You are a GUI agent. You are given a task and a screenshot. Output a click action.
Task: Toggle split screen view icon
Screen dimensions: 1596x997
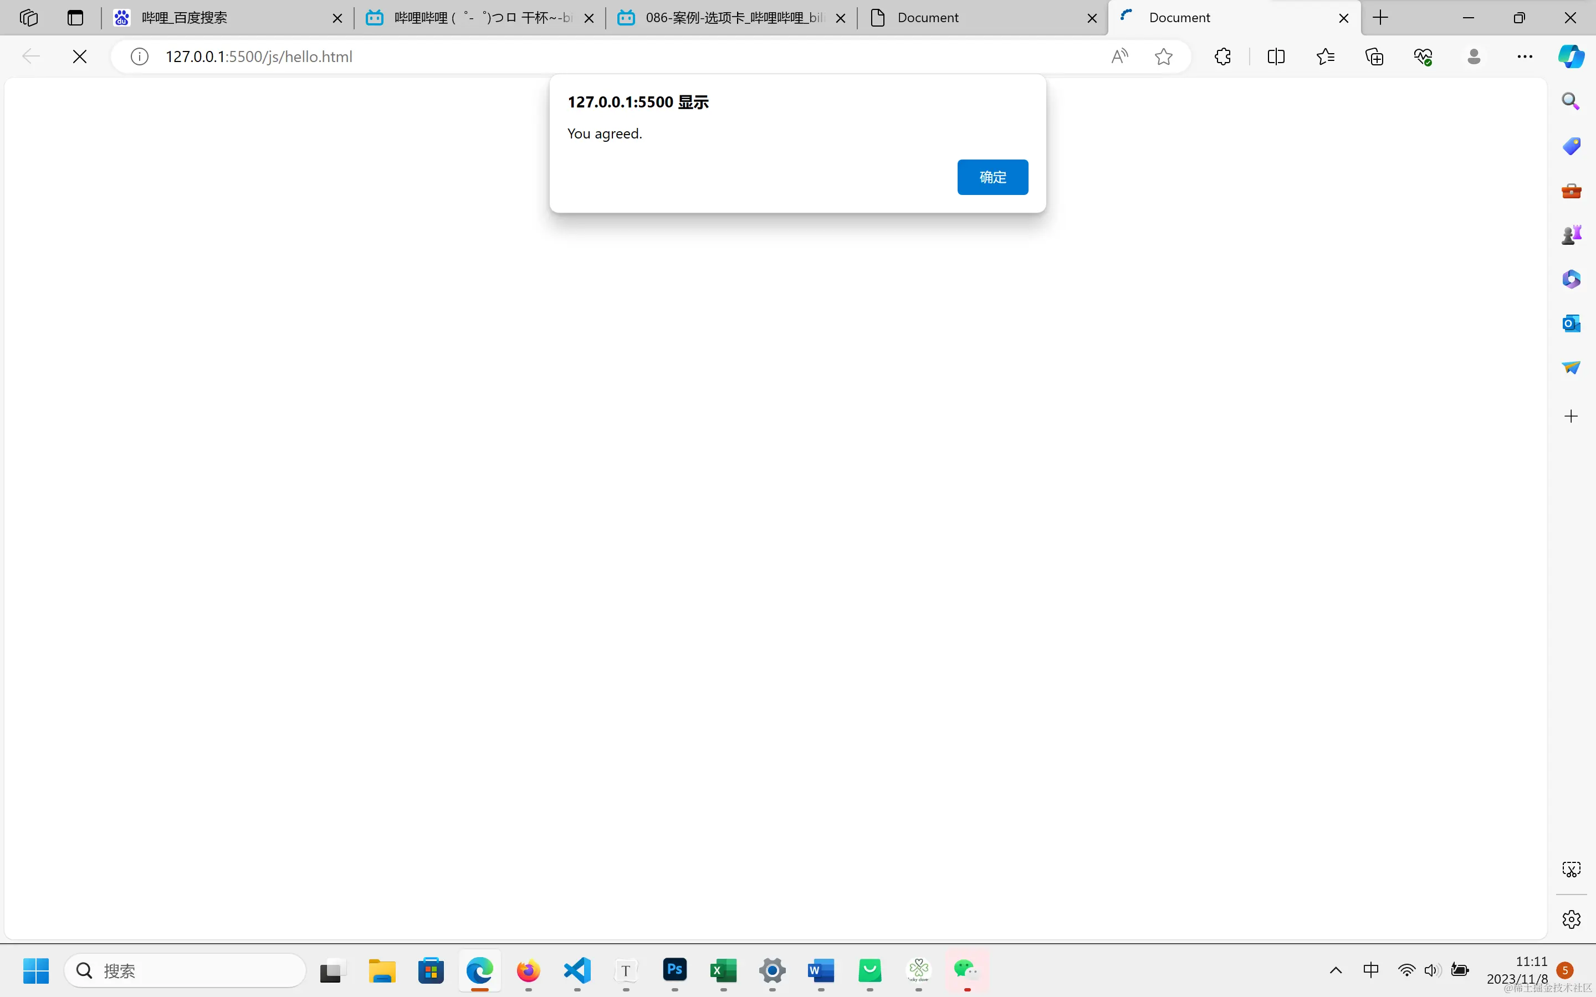(1276, 56)
